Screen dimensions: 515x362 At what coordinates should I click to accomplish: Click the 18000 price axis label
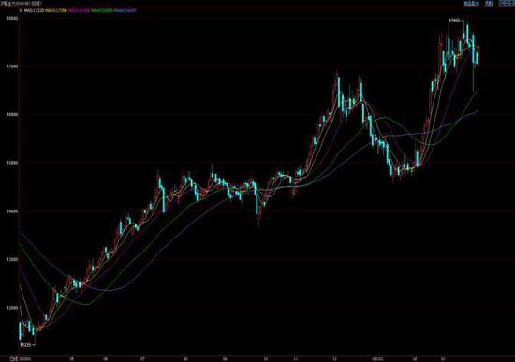tap(12, 18)
